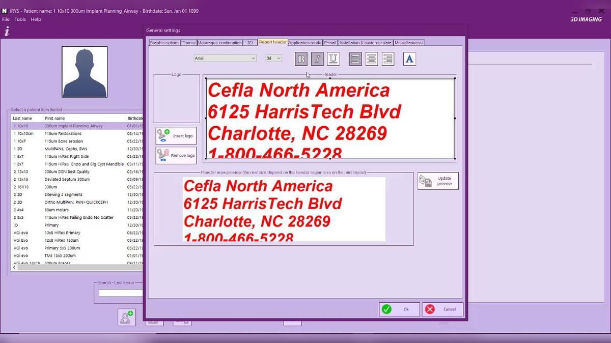Viewport: 611px width, 343px height.
Task: Click the Update preview button
Action: [x=438, y=181]
